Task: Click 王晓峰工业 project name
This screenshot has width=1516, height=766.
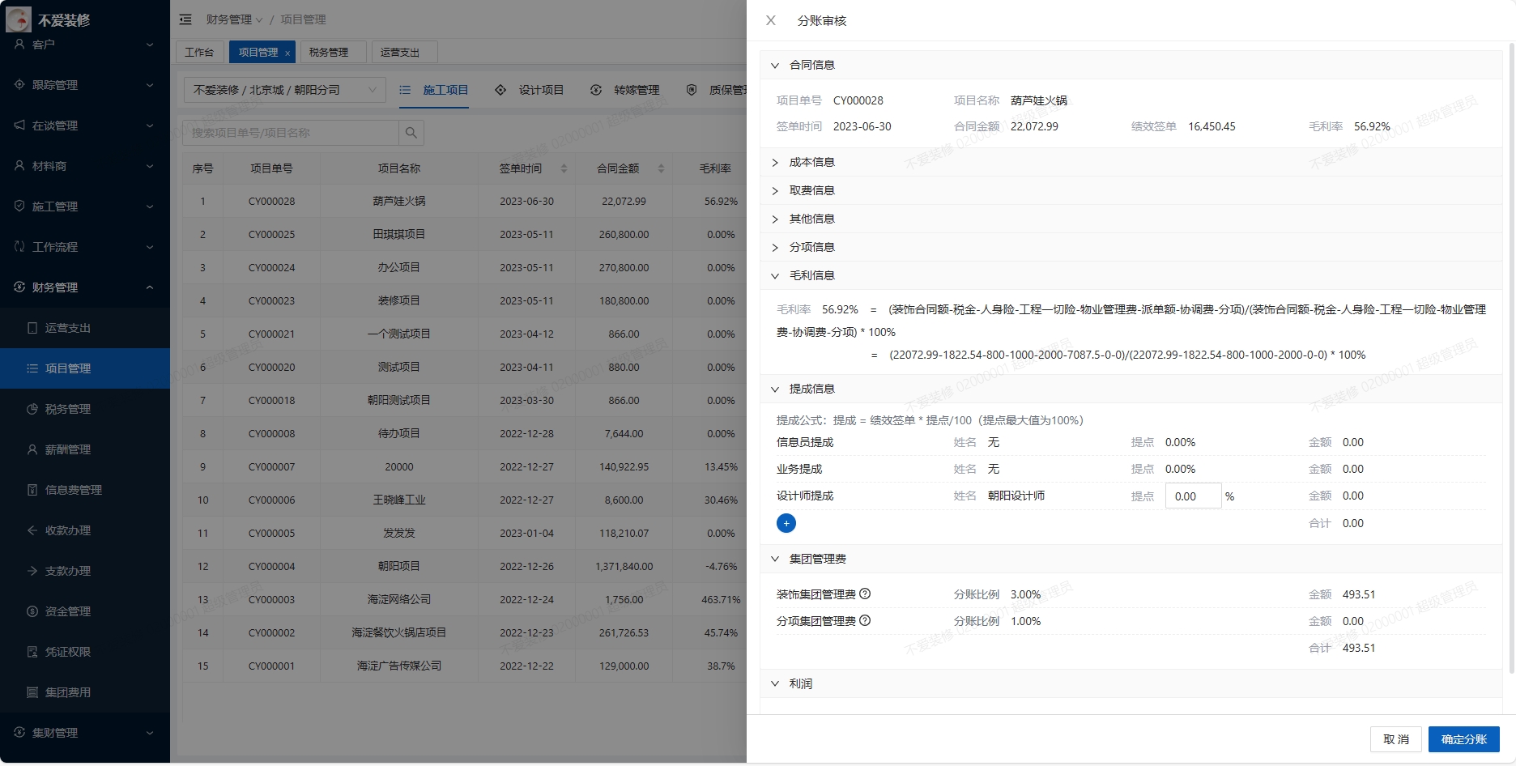Action: 399,500
